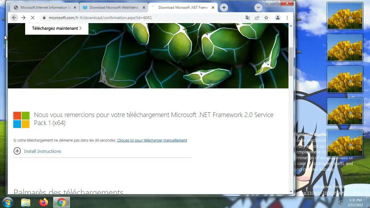This screenshot has height=208, width=370.
Task: Click the Palmarès des téléchargements heading
Action: tap(68, 191)
